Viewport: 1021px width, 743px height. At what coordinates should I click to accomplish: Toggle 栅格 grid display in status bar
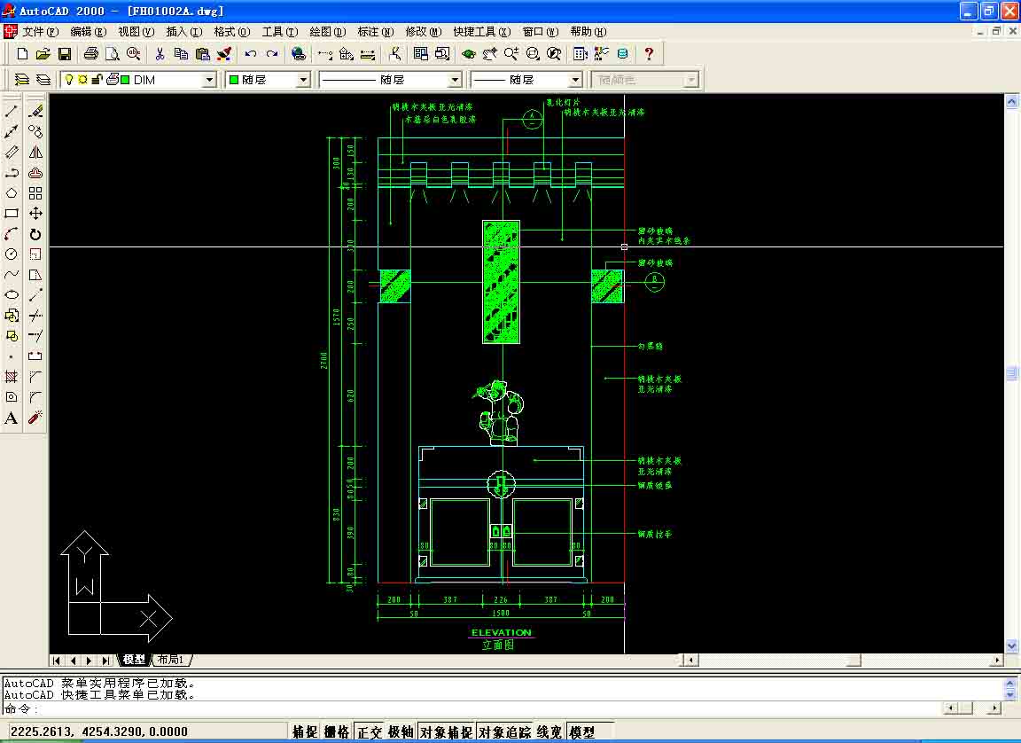337,732
